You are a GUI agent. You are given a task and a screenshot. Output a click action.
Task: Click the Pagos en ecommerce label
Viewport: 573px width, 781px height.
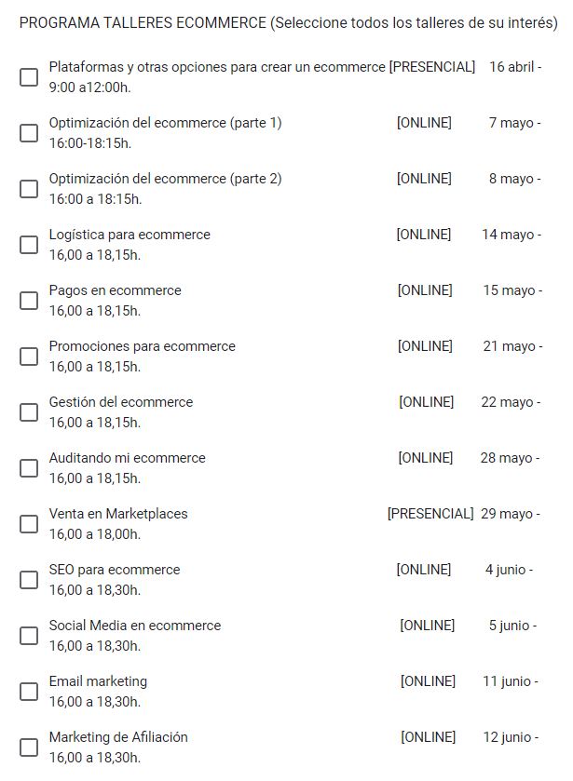(x=115, y=290)
